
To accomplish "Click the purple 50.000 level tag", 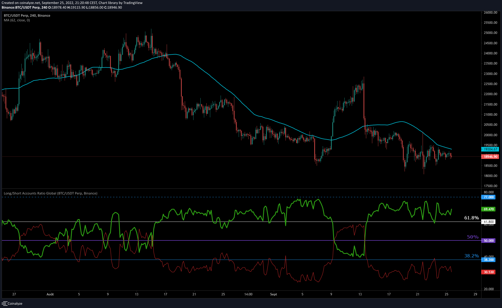I will [489, 241].
